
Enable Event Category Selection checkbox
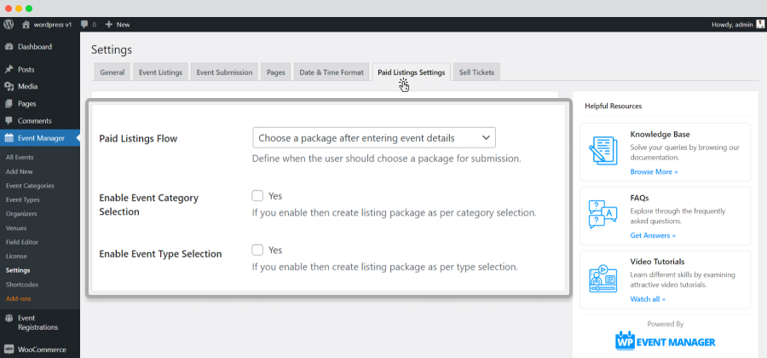[257, 196]
